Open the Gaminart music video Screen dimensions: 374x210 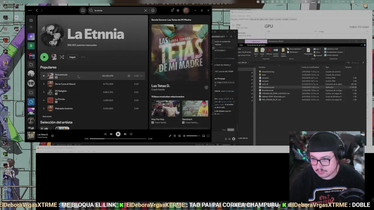click(x=195, y=108)
